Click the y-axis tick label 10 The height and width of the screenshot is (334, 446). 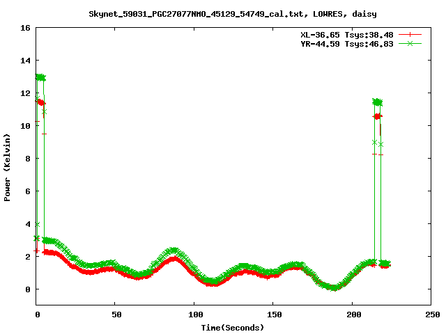click(25, 126)
